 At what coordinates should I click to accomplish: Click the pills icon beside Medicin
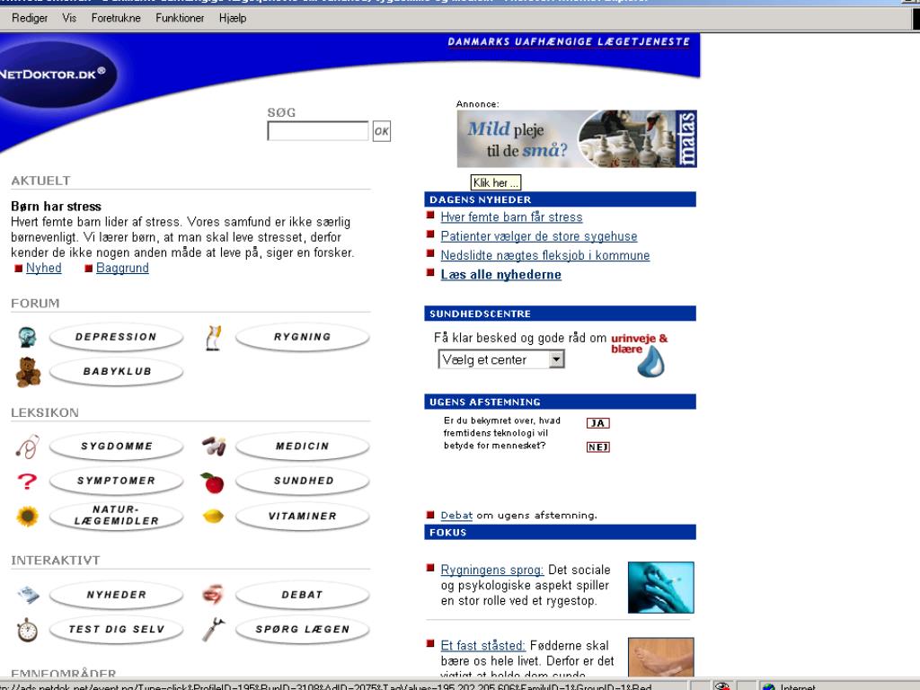214,446
